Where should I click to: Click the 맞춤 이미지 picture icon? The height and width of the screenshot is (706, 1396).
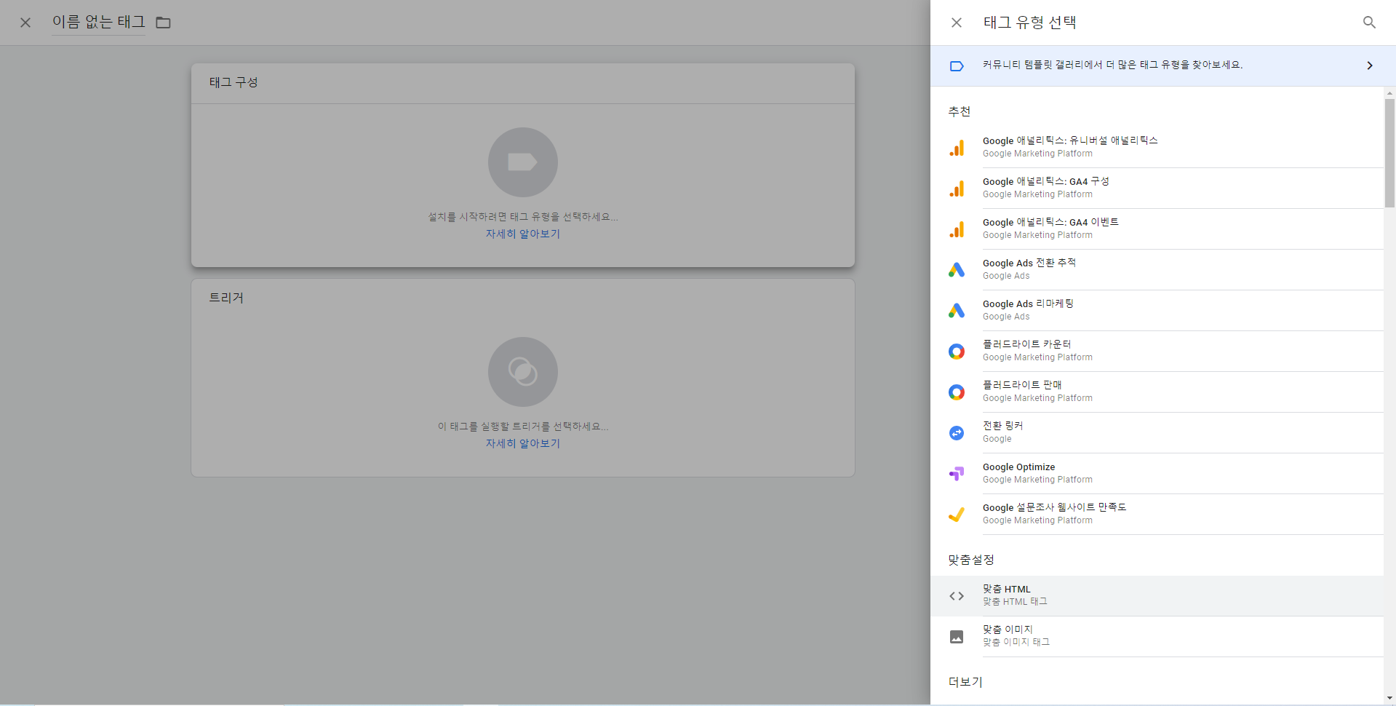coord(957,637)
